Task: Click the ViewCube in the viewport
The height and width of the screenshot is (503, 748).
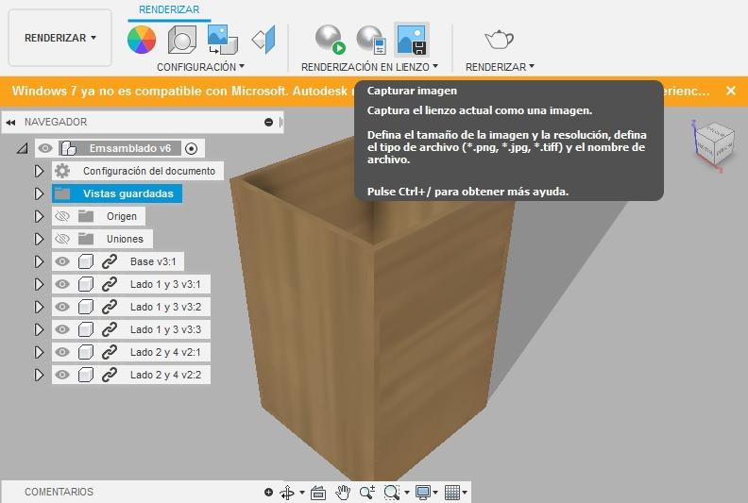Action: coord(712,144)
